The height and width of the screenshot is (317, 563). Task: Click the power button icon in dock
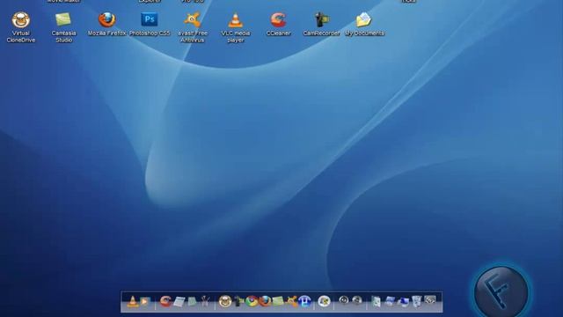click(x=344, y=299)
